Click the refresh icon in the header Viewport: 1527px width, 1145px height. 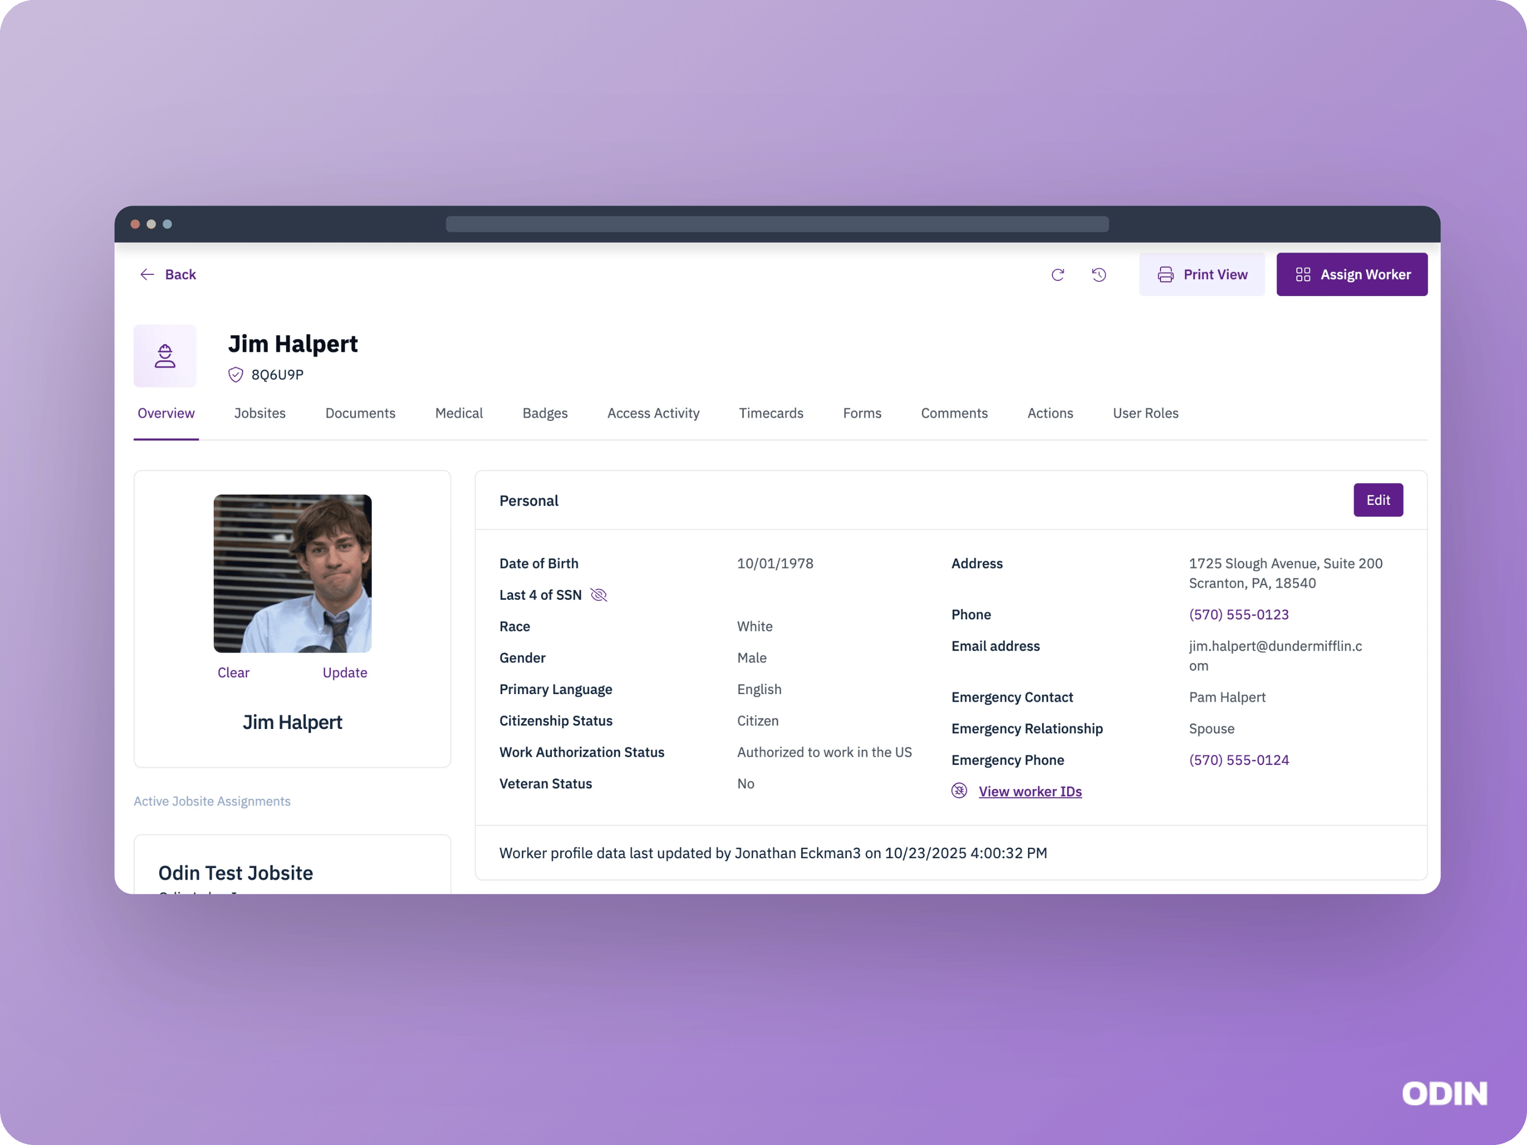click(1057, 275)
